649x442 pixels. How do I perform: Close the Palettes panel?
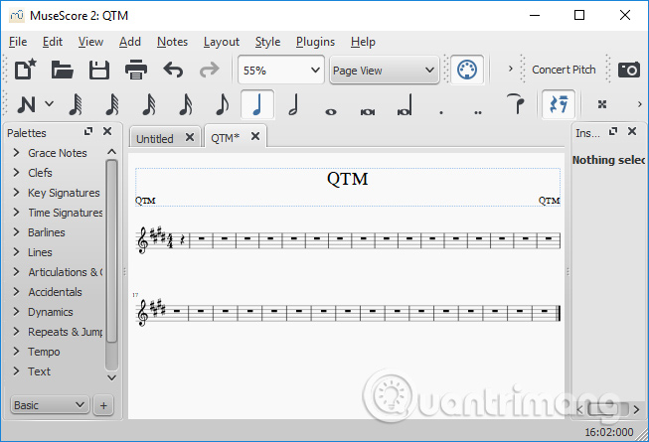(107, 131)
